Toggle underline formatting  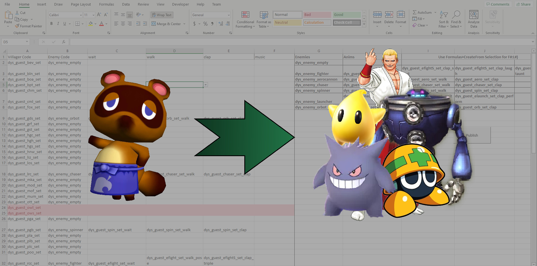64,24
